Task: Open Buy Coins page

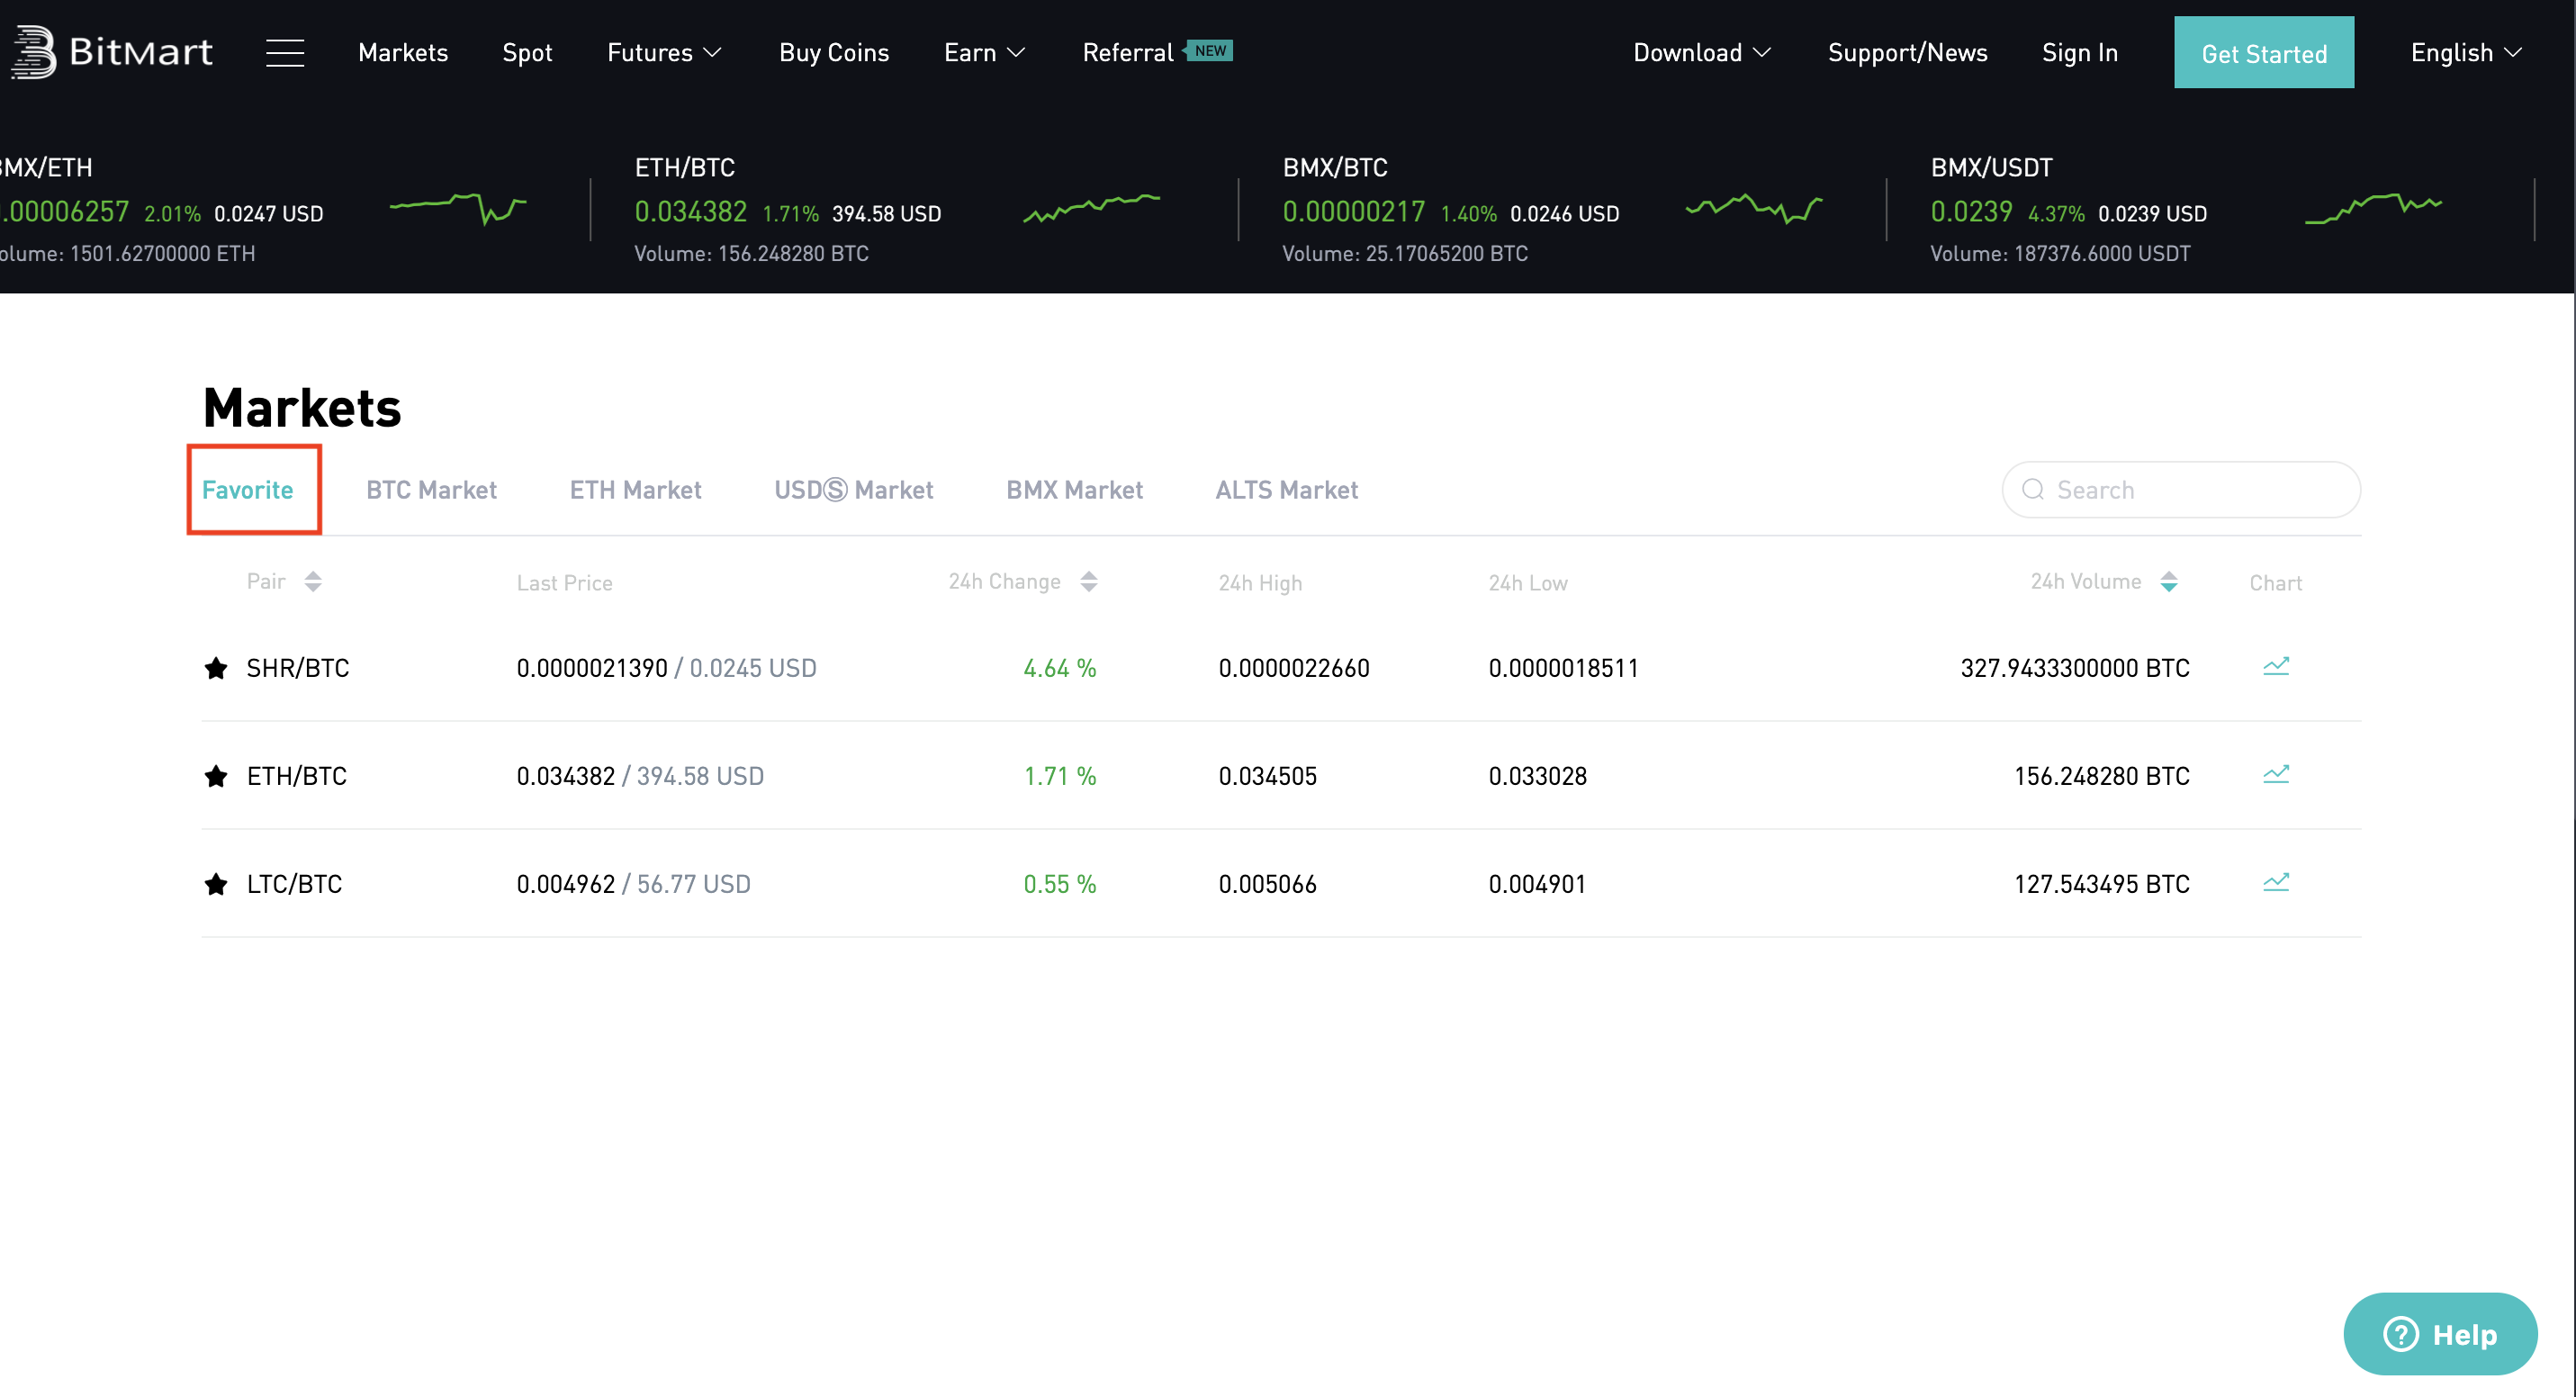Action: tap(834, 52)
